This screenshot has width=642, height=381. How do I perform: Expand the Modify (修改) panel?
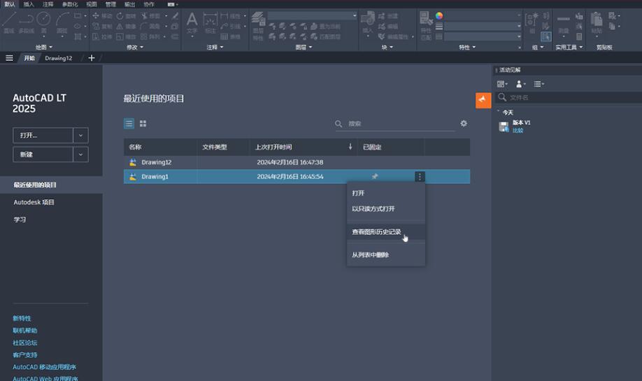pyautogui.click(x=135, y=47)
